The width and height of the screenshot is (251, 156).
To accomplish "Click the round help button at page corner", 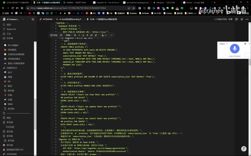I will [x=244, y=149].
